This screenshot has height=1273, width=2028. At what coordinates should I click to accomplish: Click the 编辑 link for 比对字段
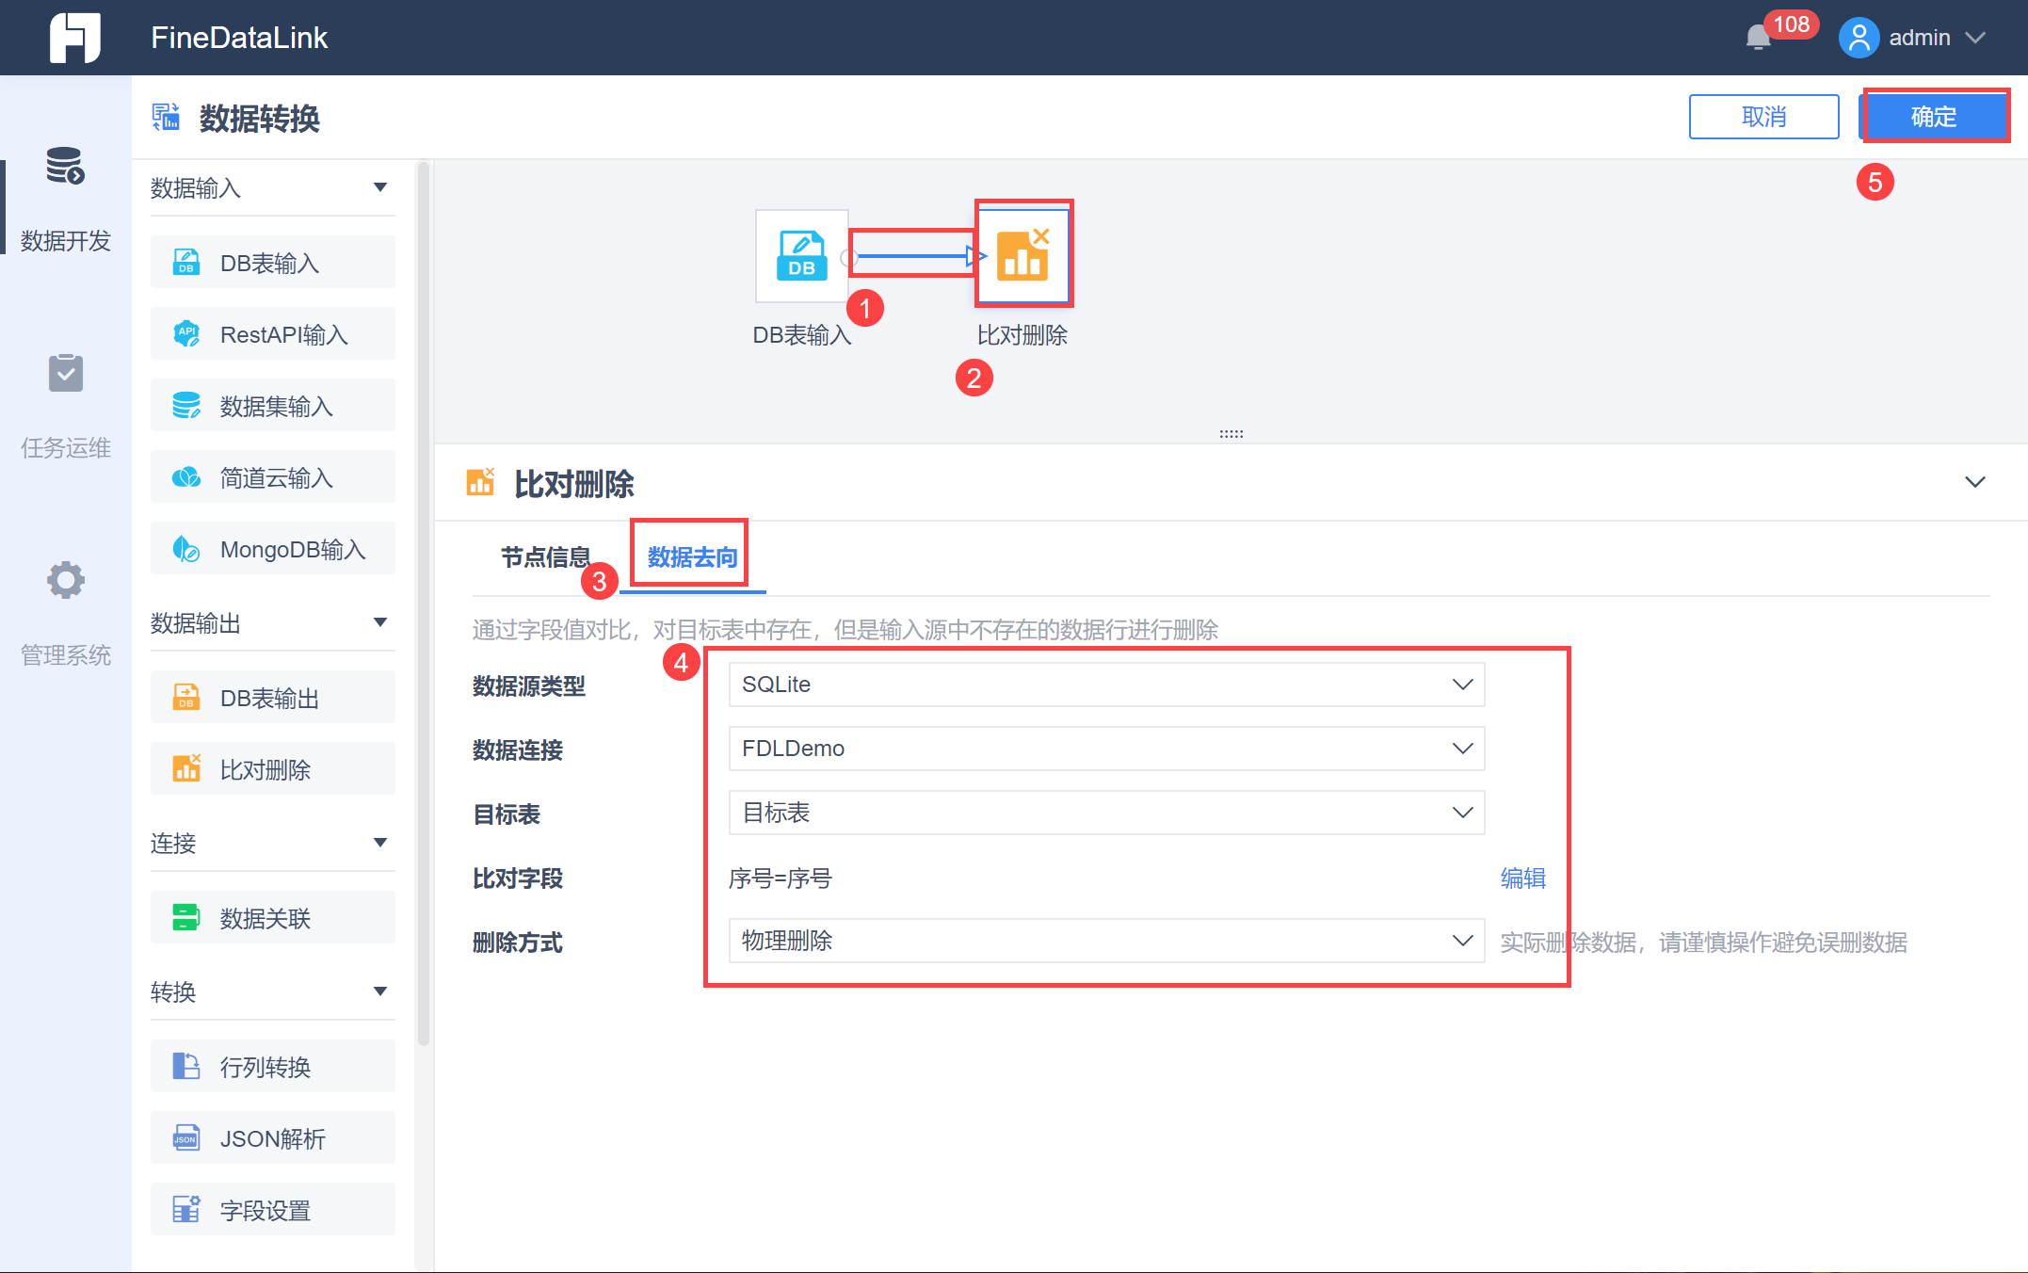pyautogui.click(x=1522, y=878)
